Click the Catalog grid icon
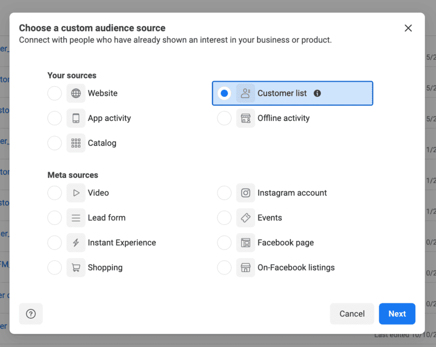This screenshot has height=347, width=436. (76, 143)
